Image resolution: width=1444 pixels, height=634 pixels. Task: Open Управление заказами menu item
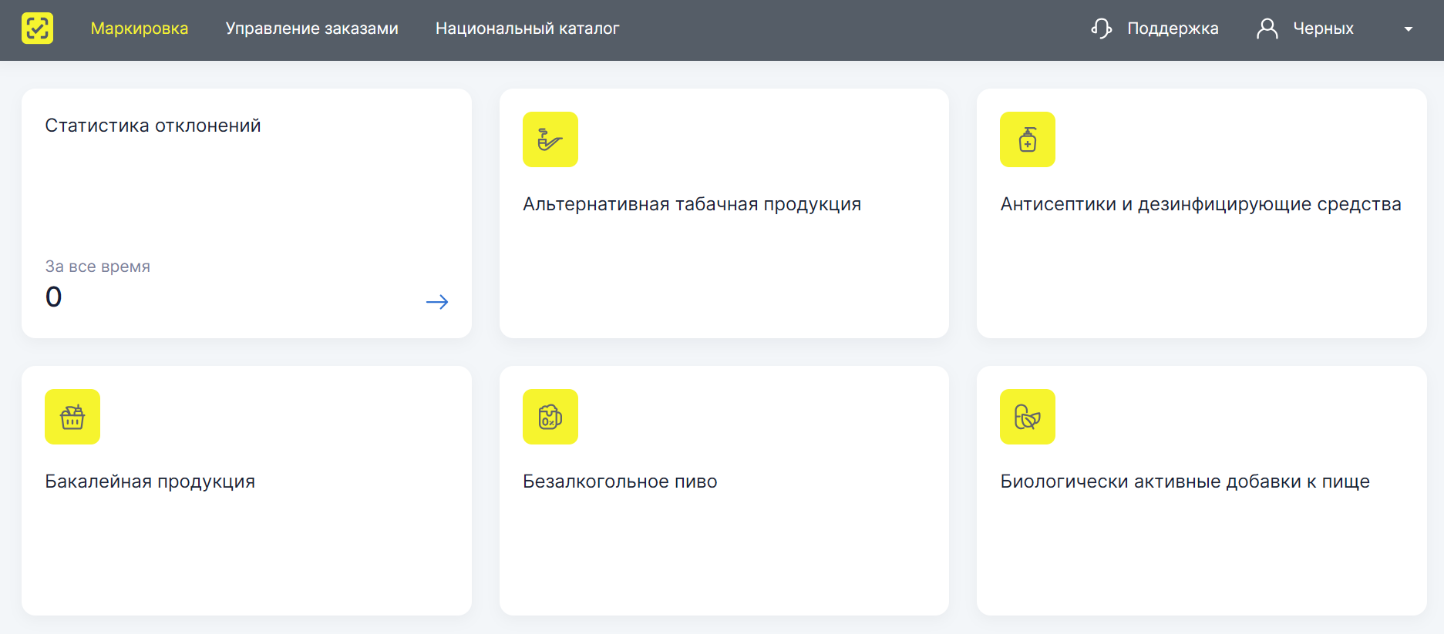311,29
